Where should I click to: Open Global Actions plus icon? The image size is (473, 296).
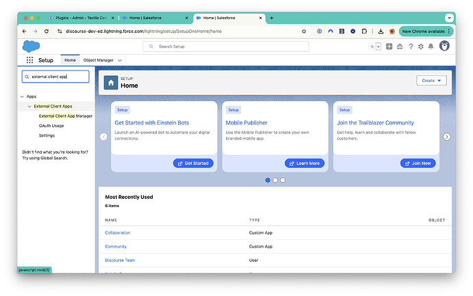[389, 46]
